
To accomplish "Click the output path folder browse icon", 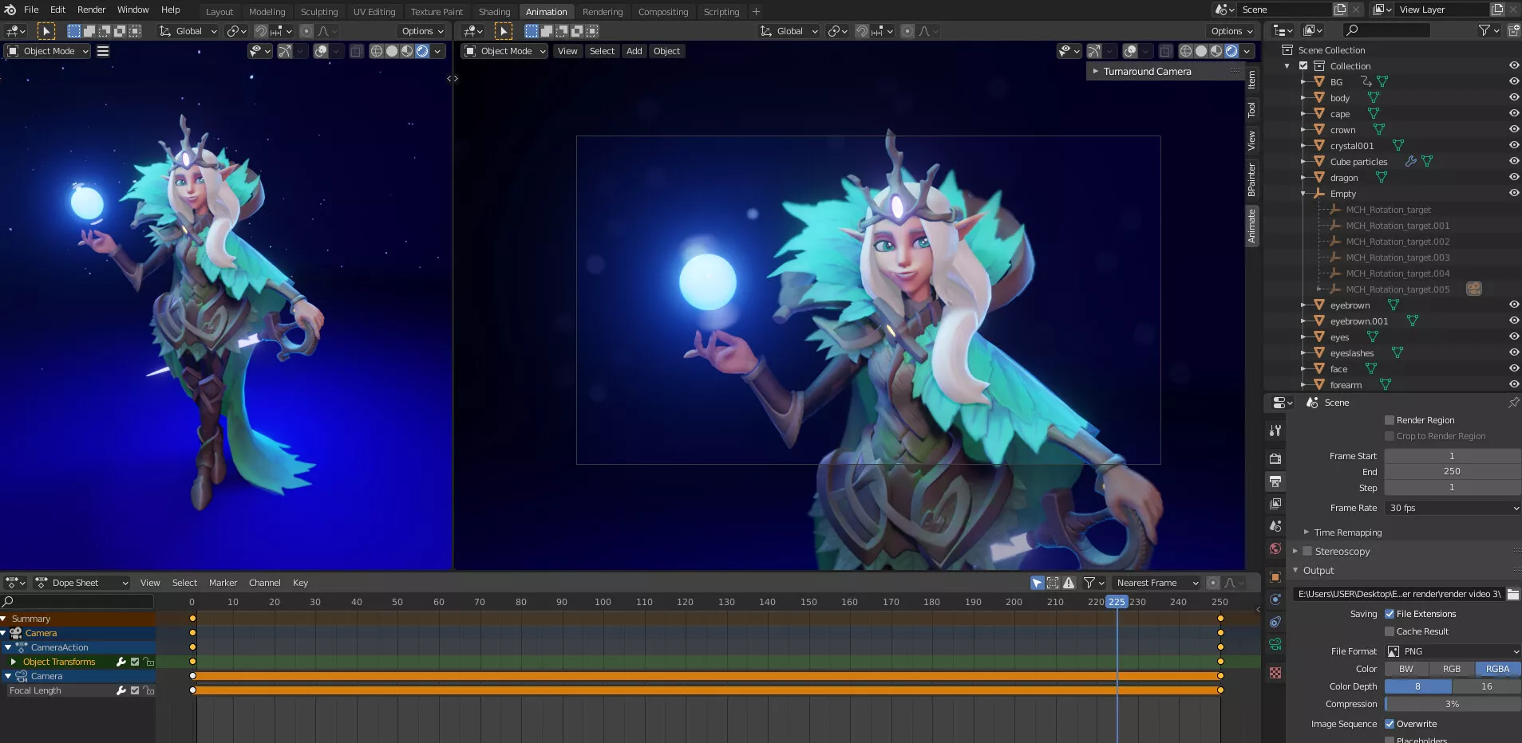I will point(1512,594).
